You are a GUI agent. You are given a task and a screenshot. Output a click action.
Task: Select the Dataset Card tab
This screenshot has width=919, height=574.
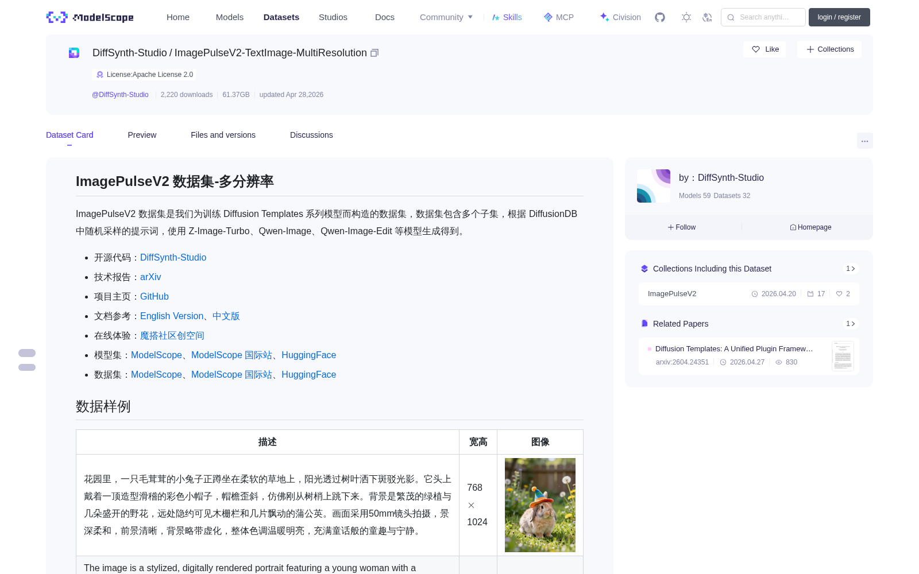[69, 135]
